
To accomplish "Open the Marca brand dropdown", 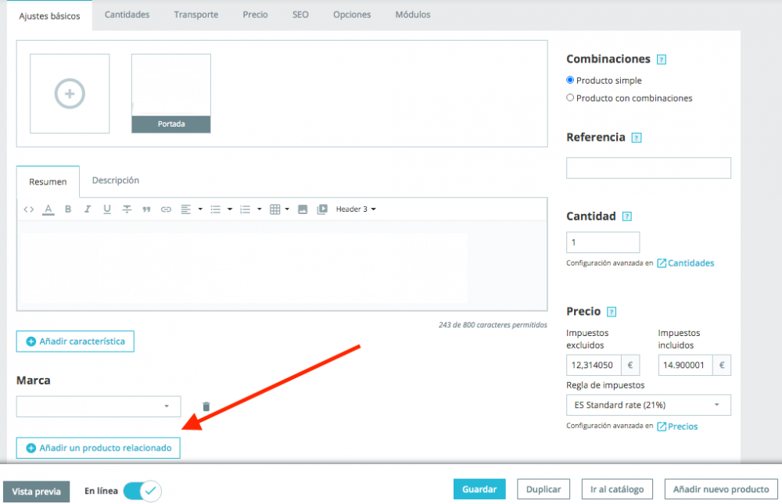I will point(99,406).
